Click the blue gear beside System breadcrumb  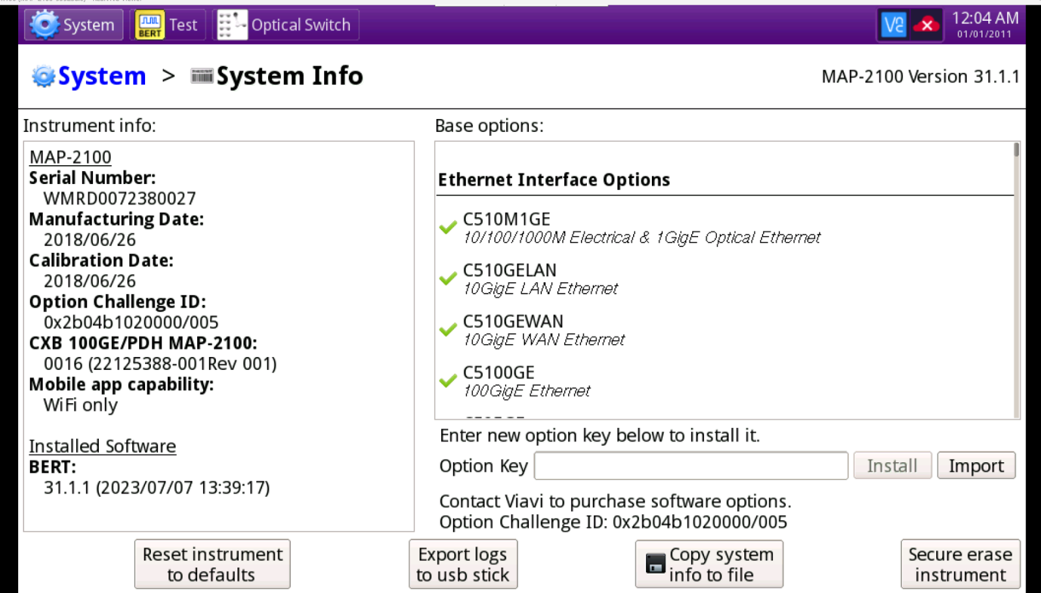(44, 76)
